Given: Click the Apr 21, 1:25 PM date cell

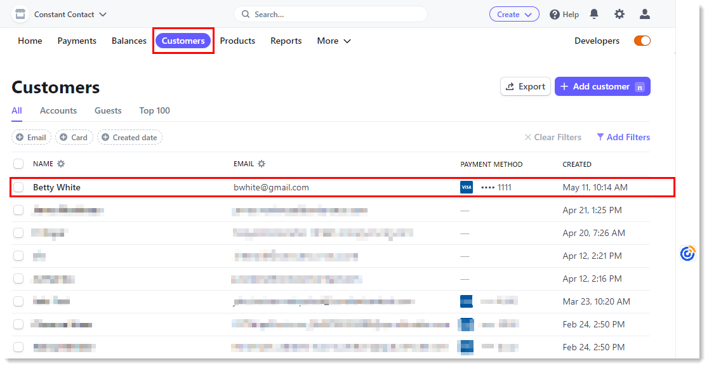Looking at the screenshot, I should [x=592, y=210].
